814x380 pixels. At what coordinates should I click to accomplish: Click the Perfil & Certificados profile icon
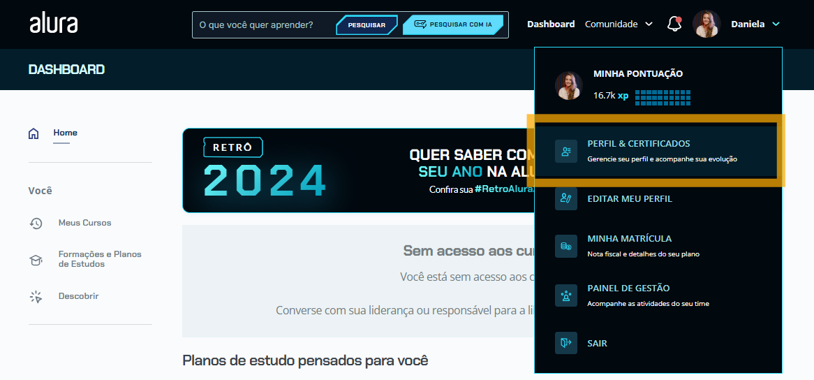pyautogui.click(x=566, y=151)
